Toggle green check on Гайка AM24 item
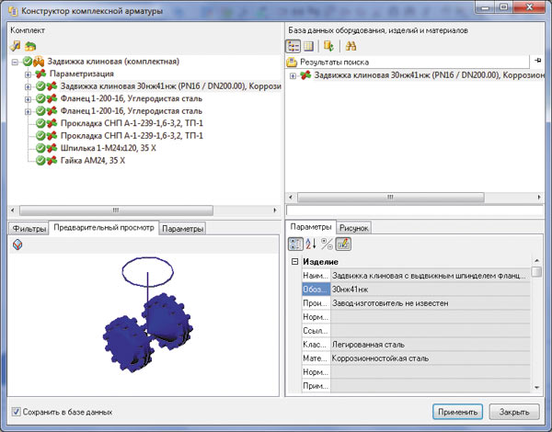 coord(40,160)
